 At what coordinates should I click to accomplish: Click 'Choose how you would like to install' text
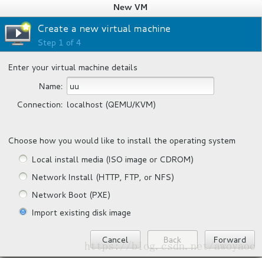click(122, 141)
